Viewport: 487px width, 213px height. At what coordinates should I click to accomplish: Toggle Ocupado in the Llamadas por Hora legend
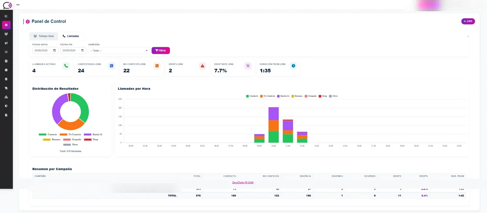click(310, 96)
